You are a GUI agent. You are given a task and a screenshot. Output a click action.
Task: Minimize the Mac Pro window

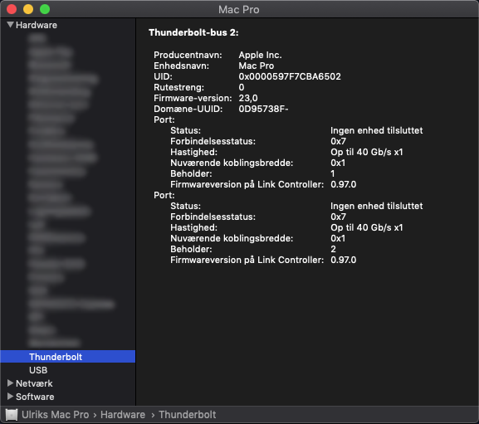pyautogui.click(x=28, y=9)
